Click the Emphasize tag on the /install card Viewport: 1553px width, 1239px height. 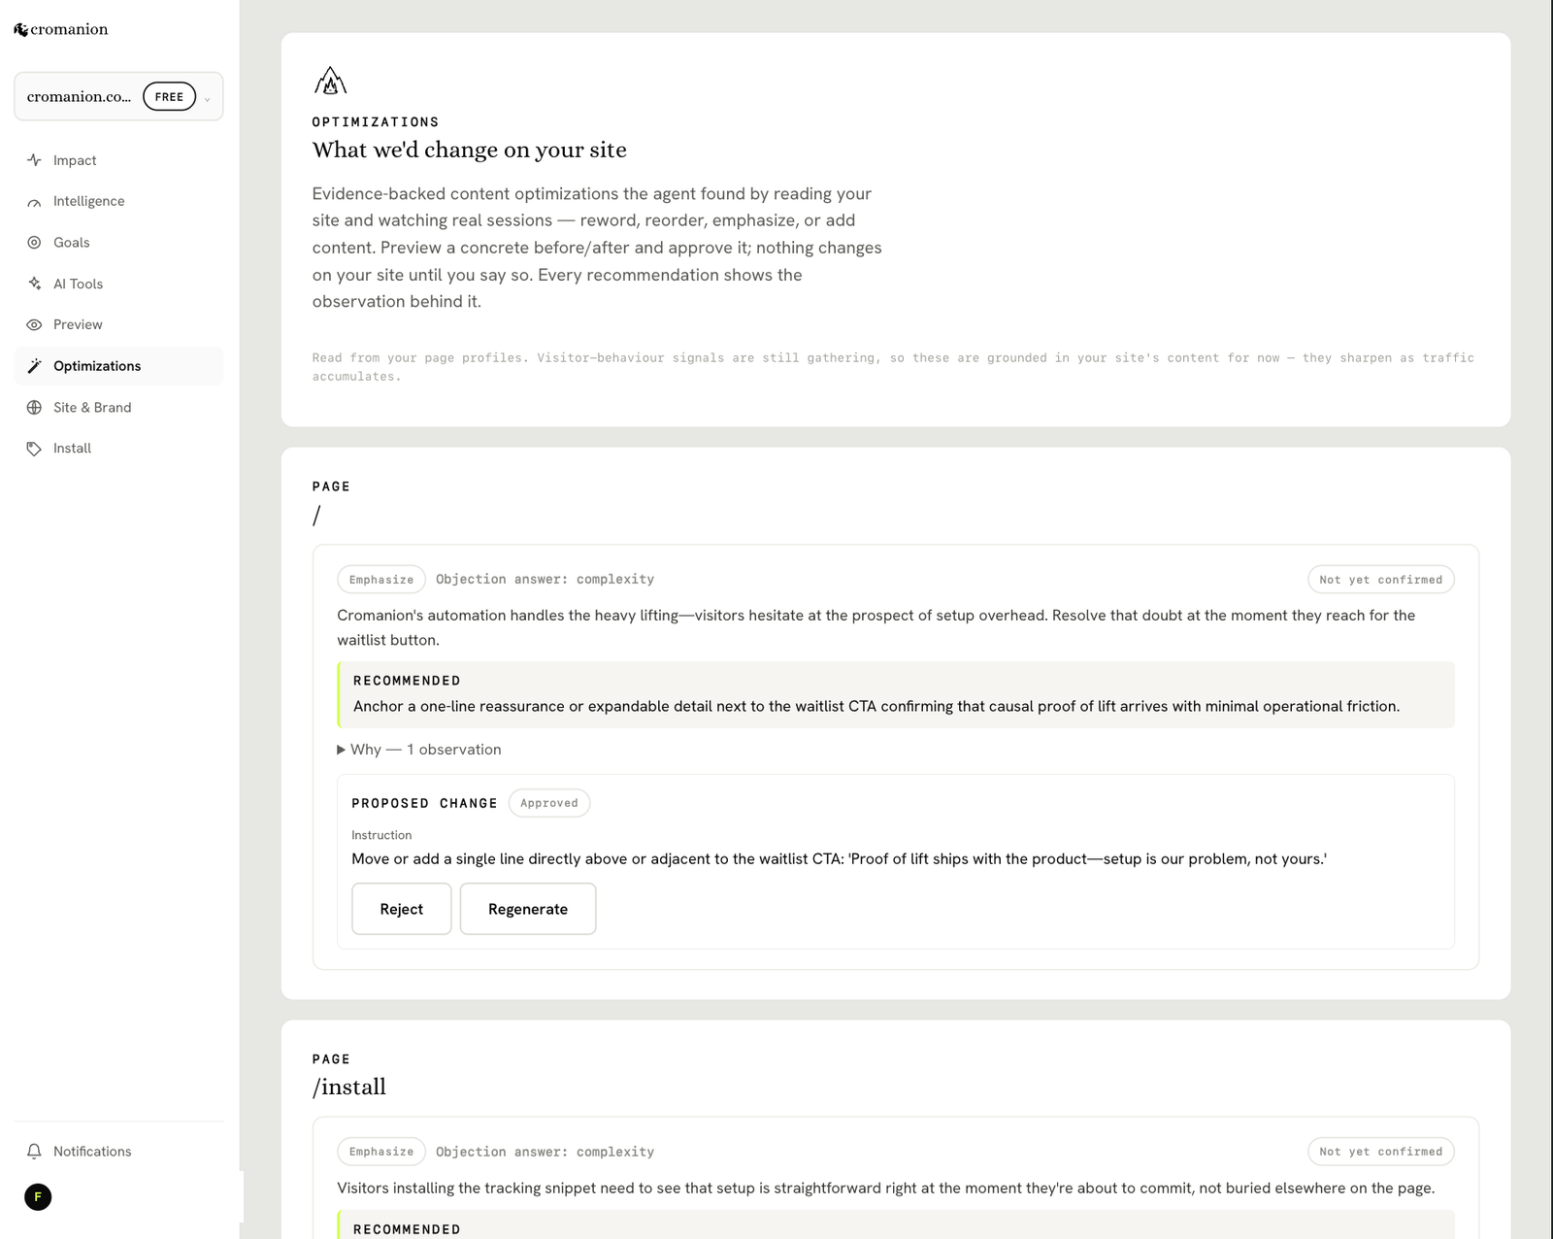(381, 1152)
